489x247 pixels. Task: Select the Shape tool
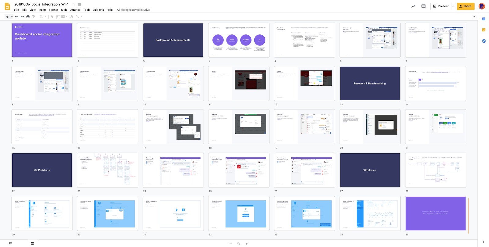coord(71,17)
